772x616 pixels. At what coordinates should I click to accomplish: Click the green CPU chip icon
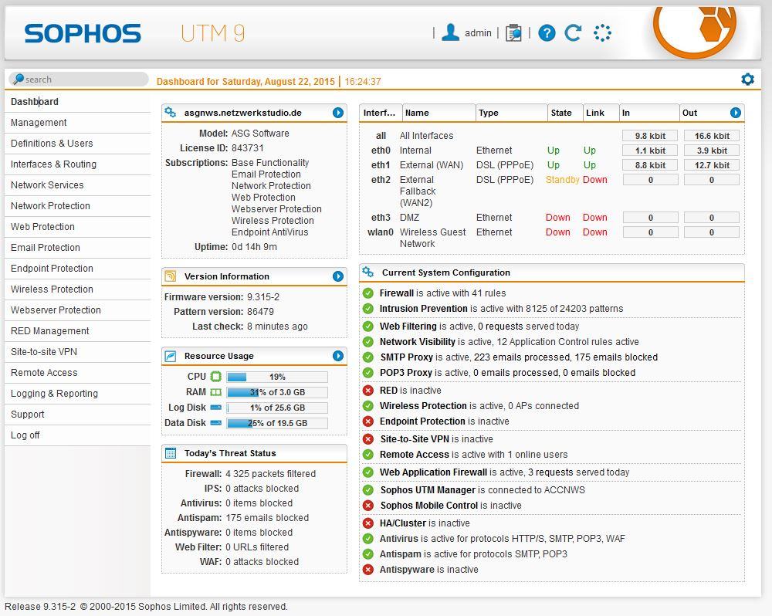(215, 377)
